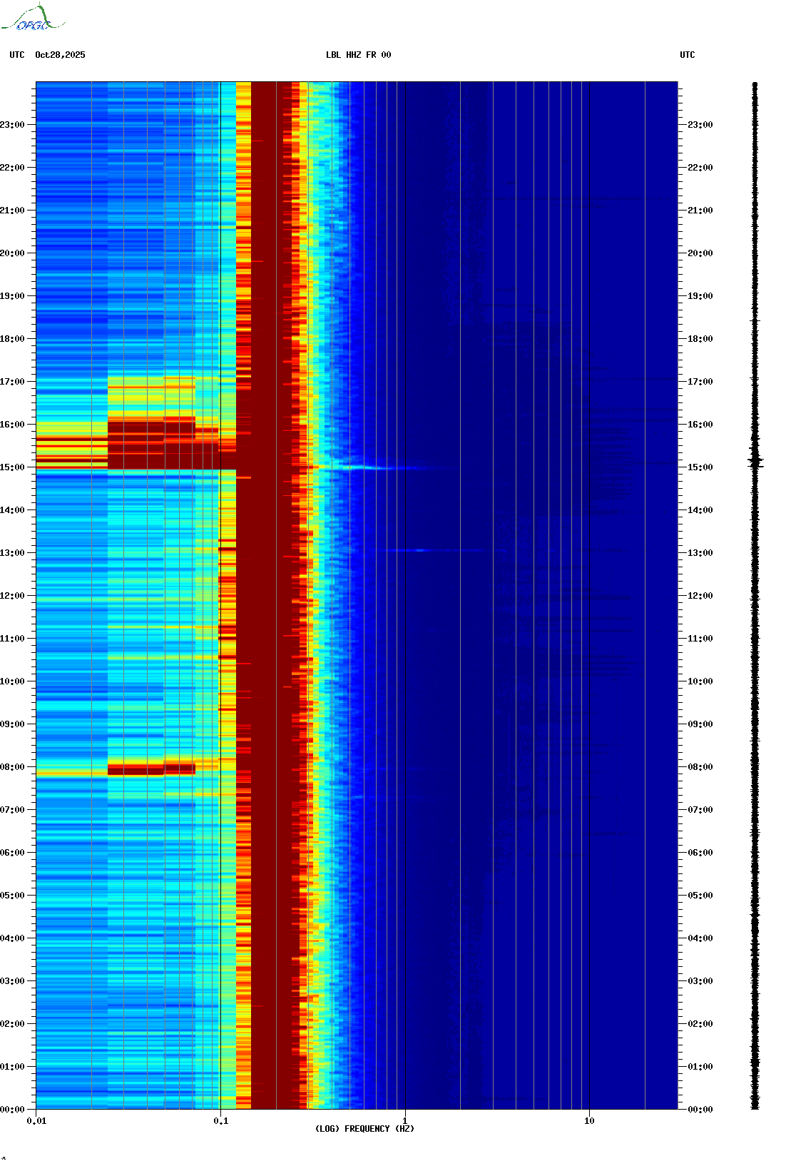Click the left axis 23:00 time label

[x=12, y=125]
